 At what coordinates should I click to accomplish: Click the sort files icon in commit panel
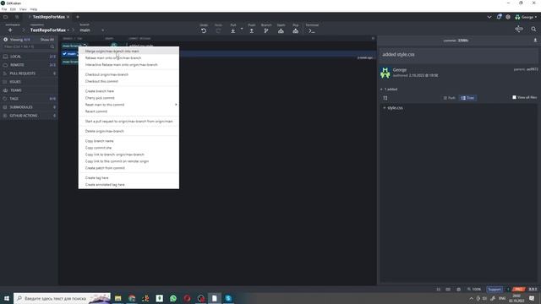click(385, 98)
